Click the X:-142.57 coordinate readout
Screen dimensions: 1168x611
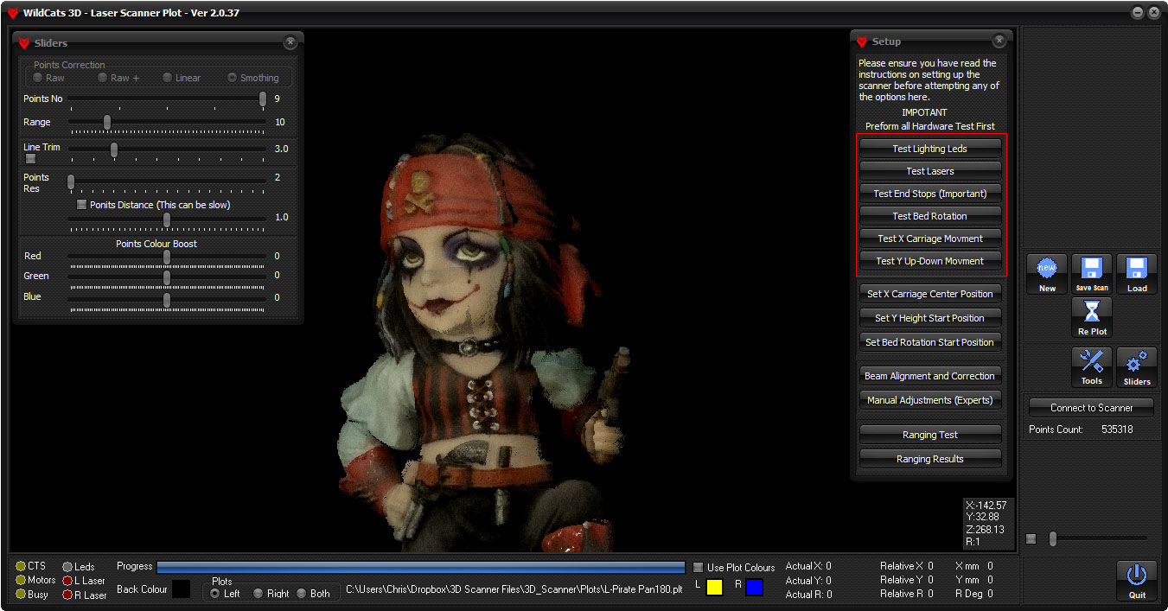(x=986, y=506)
